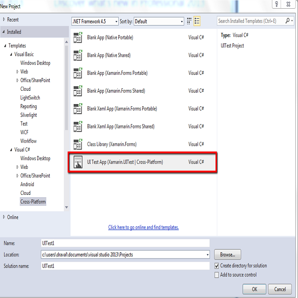
Task: Click the Blank App (Xamarin.Forms Shared) icon
Action: pyautogui.click(x=78, y=91)
